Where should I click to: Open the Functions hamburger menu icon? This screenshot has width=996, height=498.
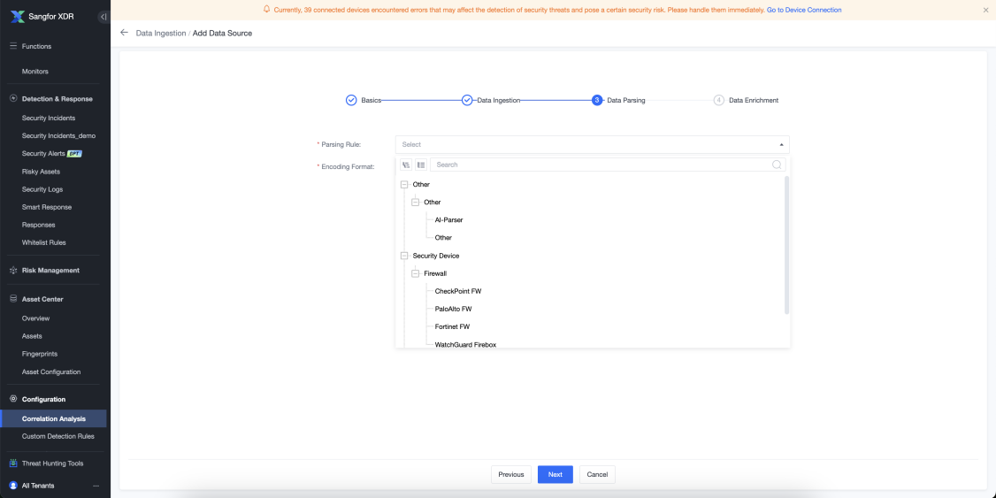click(13, 46)
